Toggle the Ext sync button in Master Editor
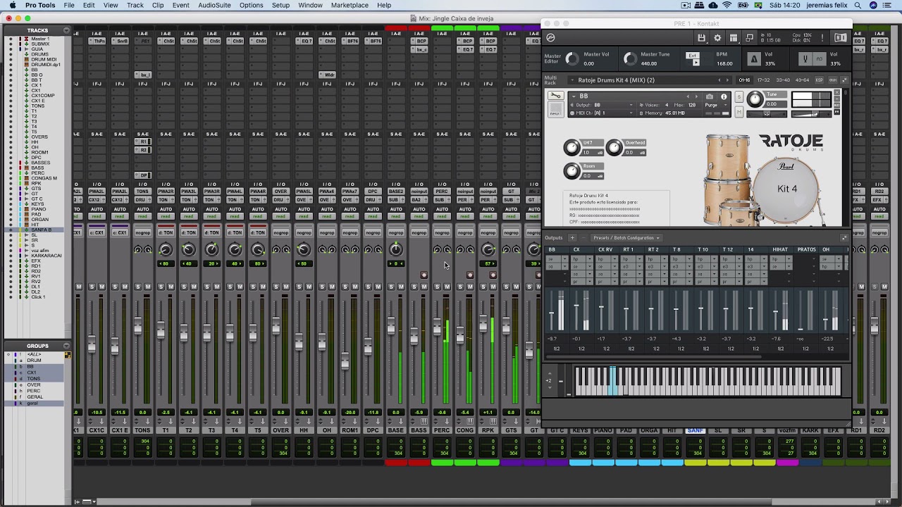902x507 pixels. coord(693,56)
